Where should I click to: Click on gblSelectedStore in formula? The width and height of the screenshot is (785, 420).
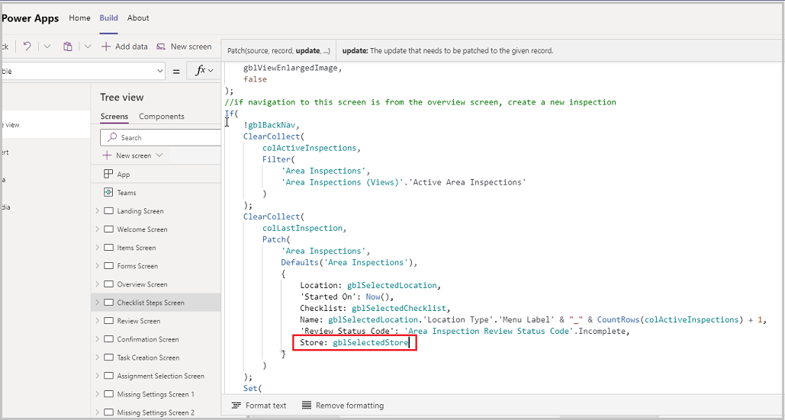coord(371,342)
